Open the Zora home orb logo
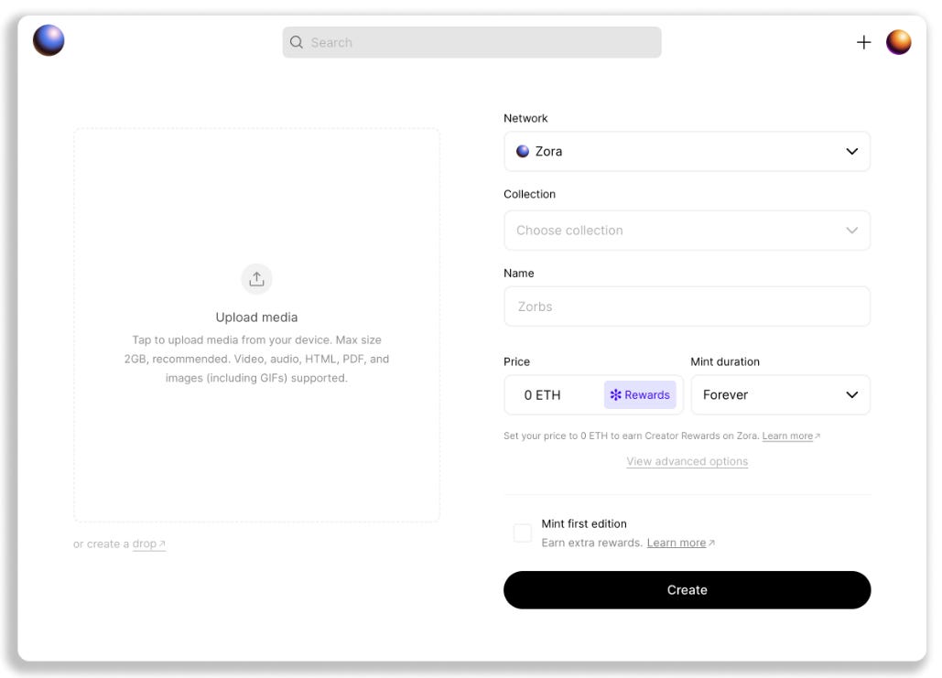The image size is (942, 678). [x=49, y=40]
